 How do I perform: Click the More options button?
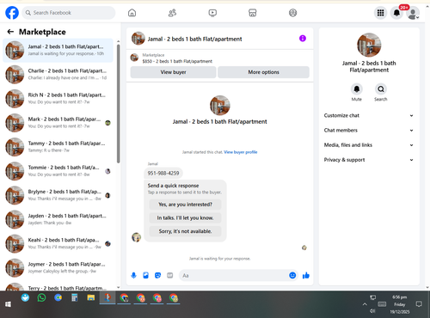point(263,72)
